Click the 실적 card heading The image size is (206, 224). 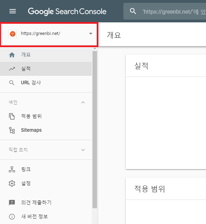141,66
